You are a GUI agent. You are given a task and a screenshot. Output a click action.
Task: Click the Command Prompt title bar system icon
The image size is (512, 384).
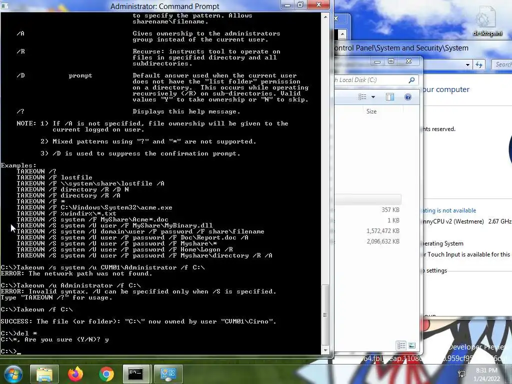[4, 6]
